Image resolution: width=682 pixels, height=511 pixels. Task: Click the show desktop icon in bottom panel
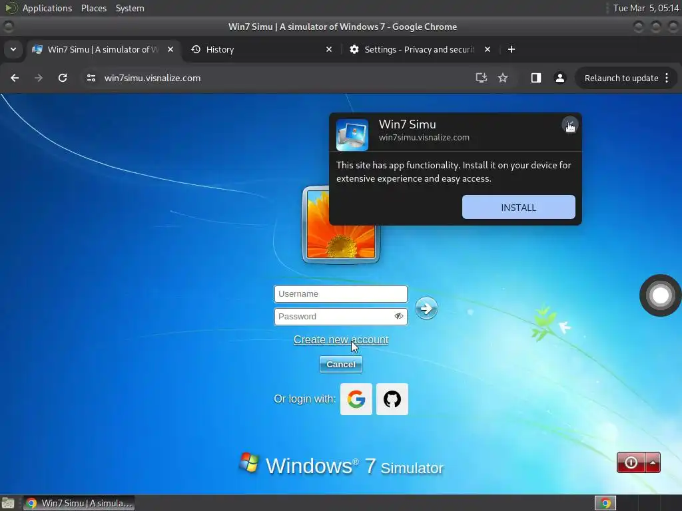point(8,503)
